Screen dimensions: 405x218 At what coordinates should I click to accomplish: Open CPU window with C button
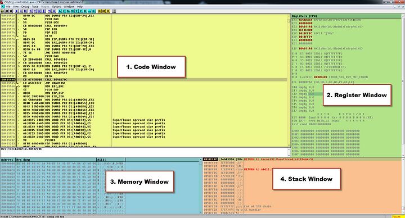(x=81, y=11)
